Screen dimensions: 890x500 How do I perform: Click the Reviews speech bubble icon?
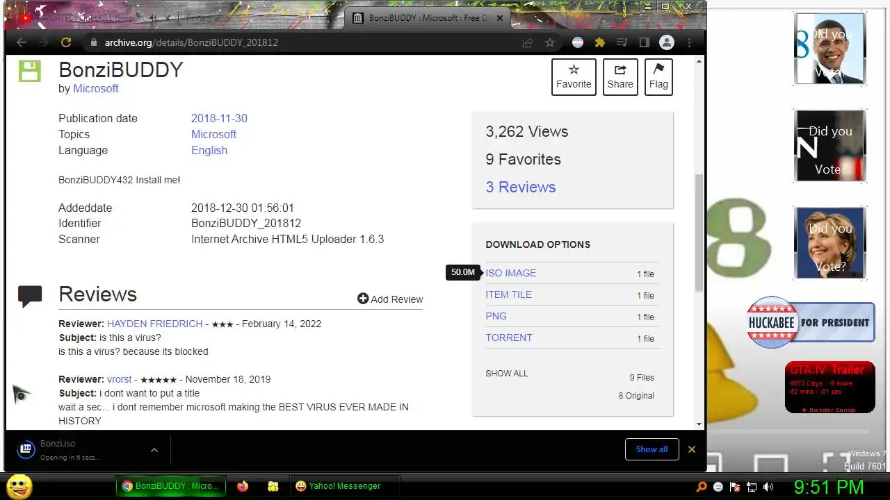(30, 297)
